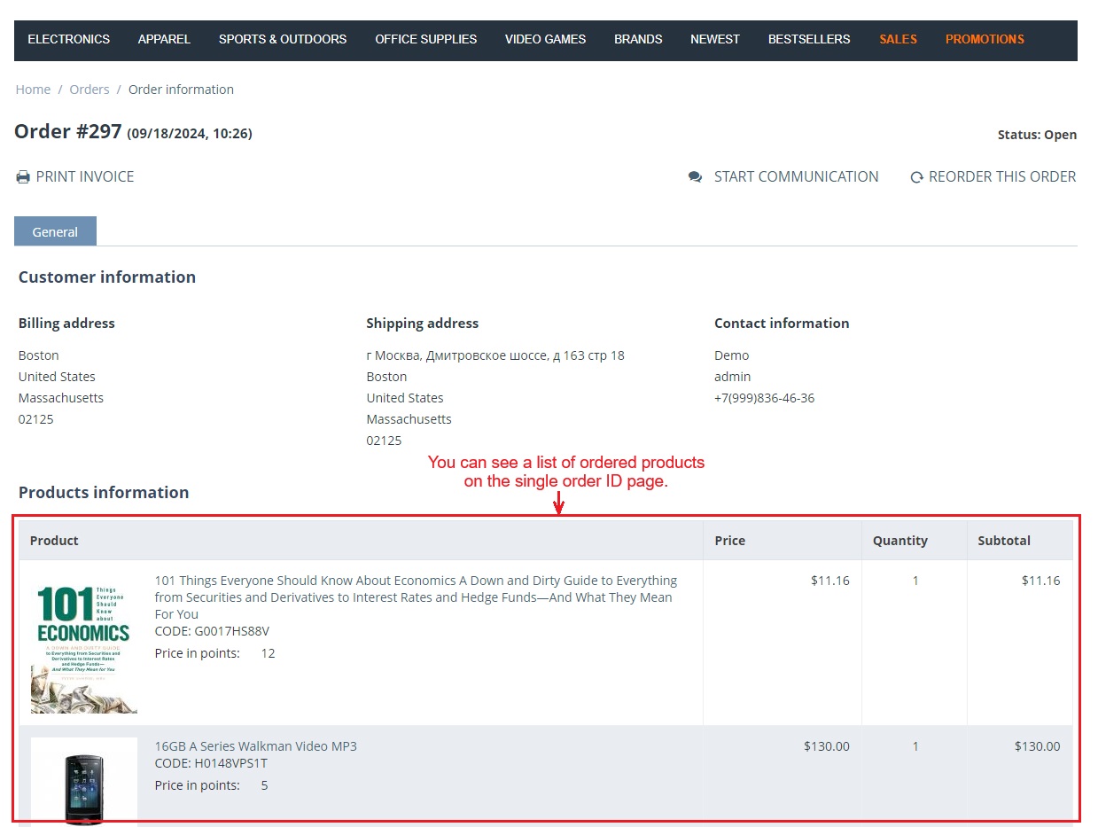Open Sports & Outdoors category
1098x827 pixels.
283,39
